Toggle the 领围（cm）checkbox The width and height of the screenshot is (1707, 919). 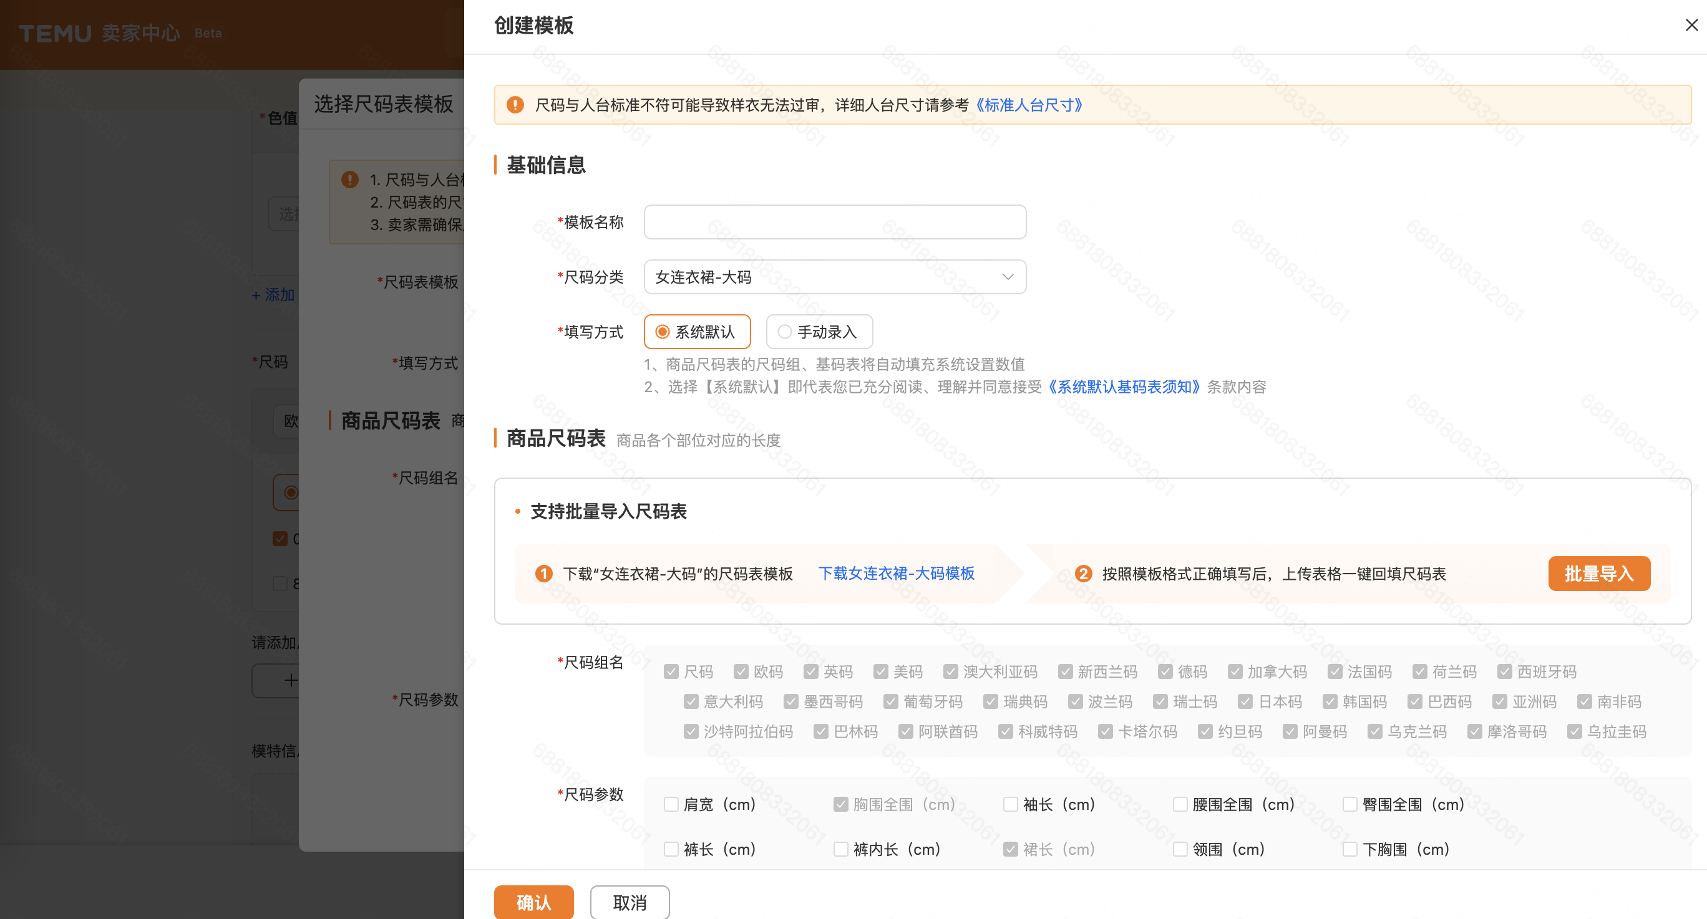click(x=1180, y=849)
